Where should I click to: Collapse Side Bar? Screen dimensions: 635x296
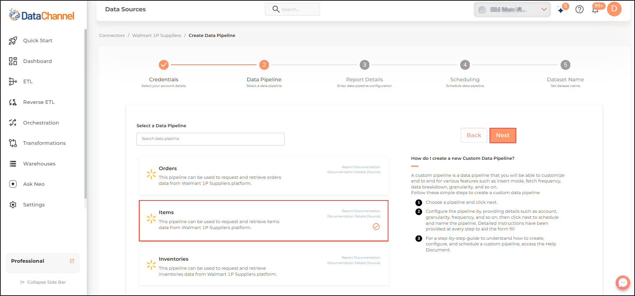tap(43, 282)
